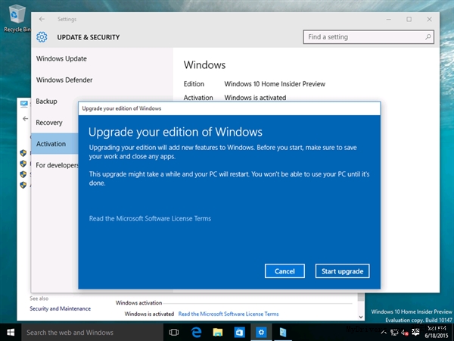Screen dimensions: 454x341
Task: Go back using the Settings back arrow
Action: (42, 19)
